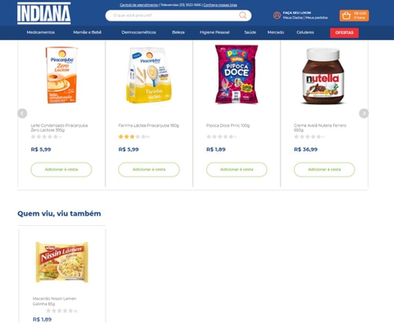
Task: Click the red OFERTAS button
Action: 344,33
